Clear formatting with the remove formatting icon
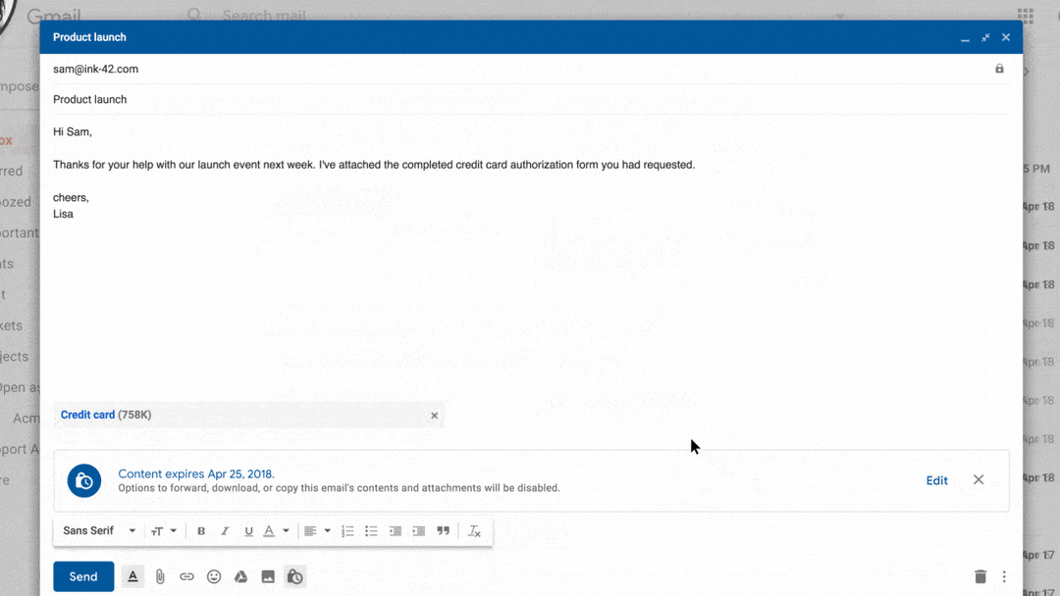 [475, 530]
